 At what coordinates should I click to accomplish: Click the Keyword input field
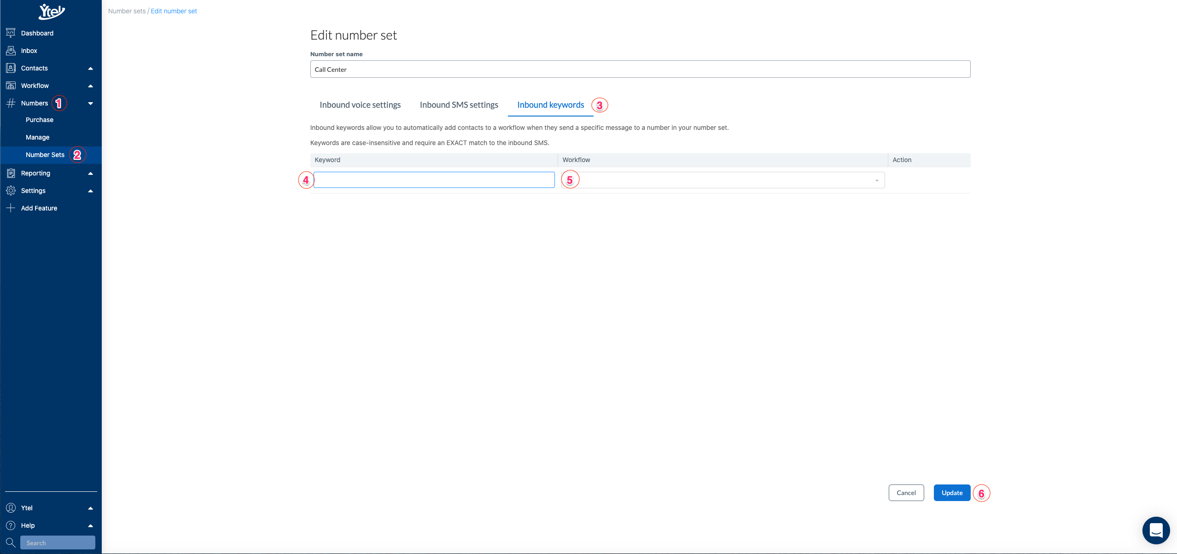click(x=434, y=180)
